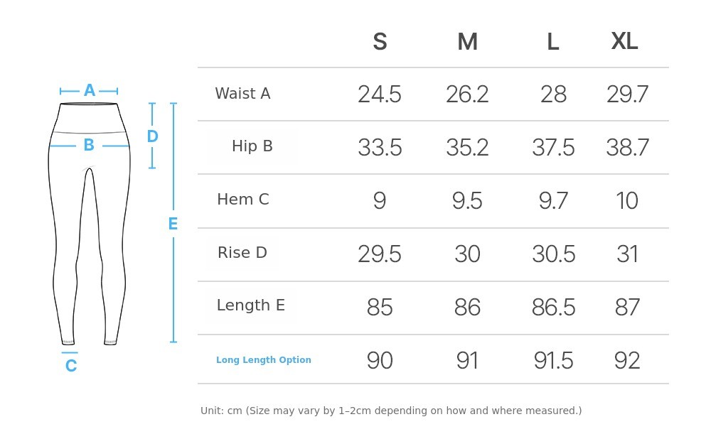Click the blue D rise marker
Viewport: 711px width, 434px height.
[152, 136]
